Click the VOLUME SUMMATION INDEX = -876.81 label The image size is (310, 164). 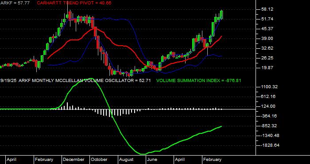(x=198, y=81)
